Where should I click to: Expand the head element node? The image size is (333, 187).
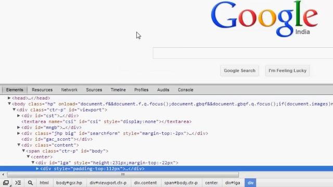9,98
